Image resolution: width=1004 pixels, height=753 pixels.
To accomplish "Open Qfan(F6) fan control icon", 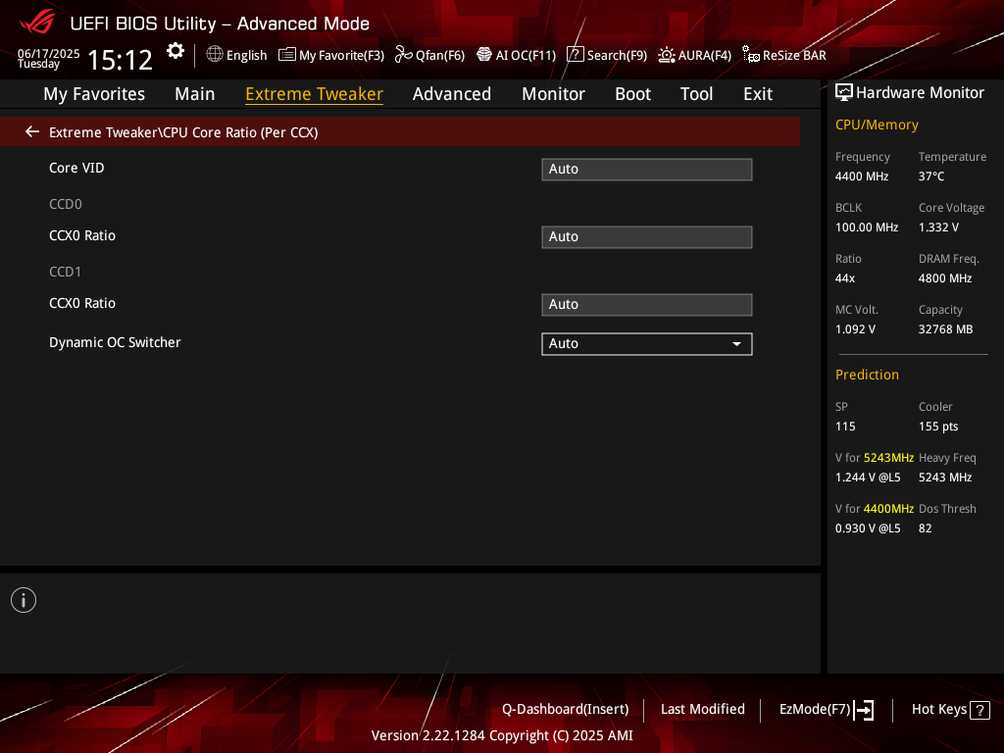I will pos(403,55).
